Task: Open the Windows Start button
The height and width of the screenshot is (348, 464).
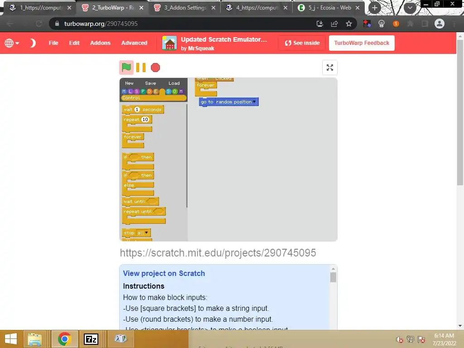Action: (x=11, y=339)
